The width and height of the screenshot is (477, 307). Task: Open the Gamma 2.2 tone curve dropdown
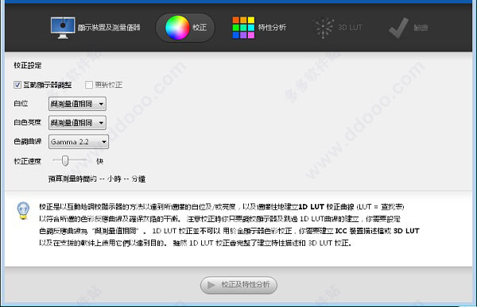[79, 142]
